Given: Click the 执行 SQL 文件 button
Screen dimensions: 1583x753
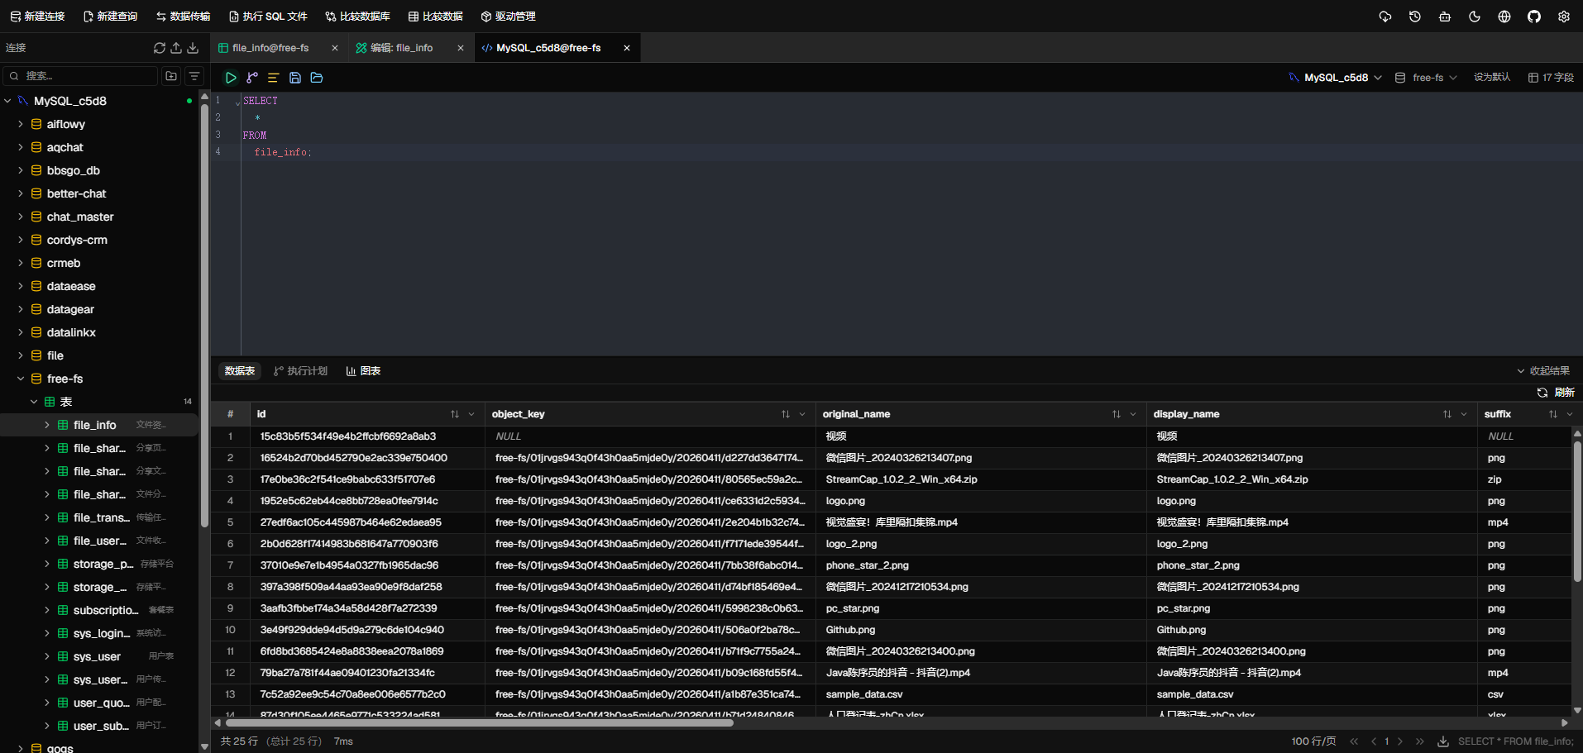Looking at the screenshot, I should coord(268,17).
